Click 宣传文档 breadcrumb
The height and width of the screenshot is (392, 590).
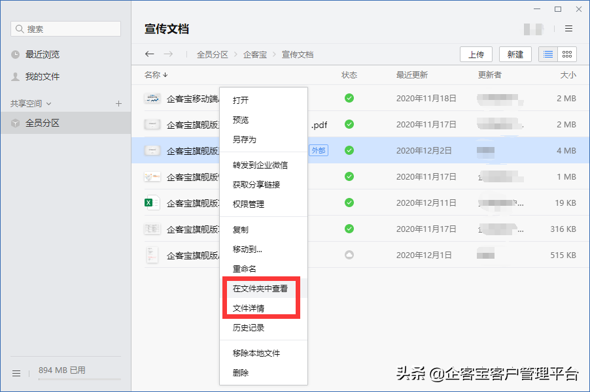pos(298,54)
